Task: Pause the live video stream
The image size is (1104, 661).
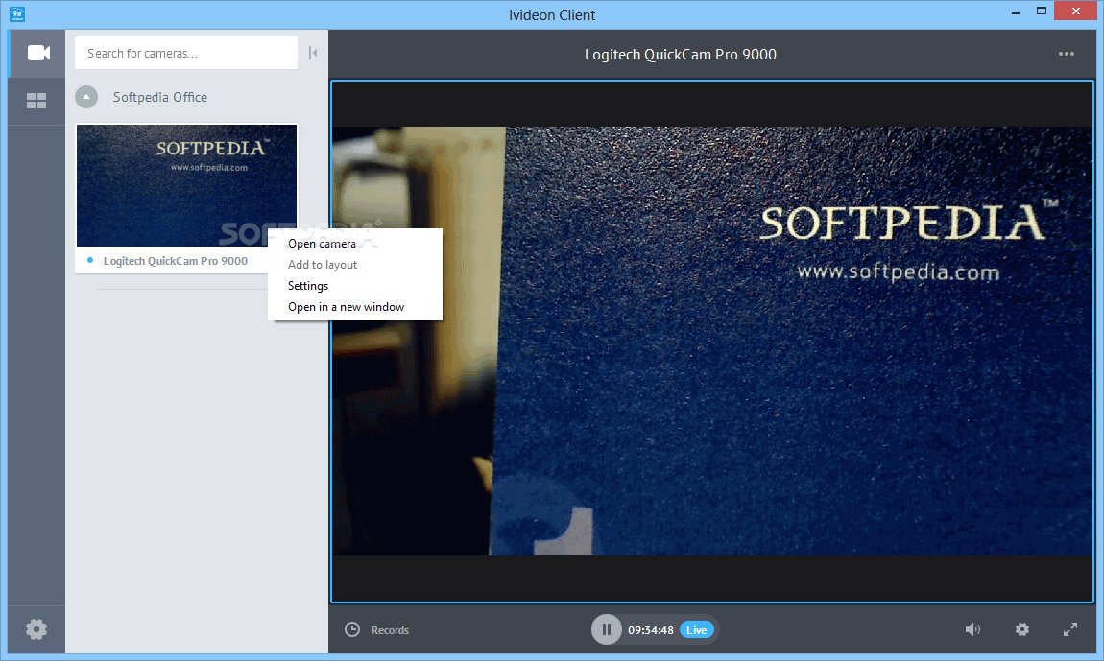Action: click(606, 629)
